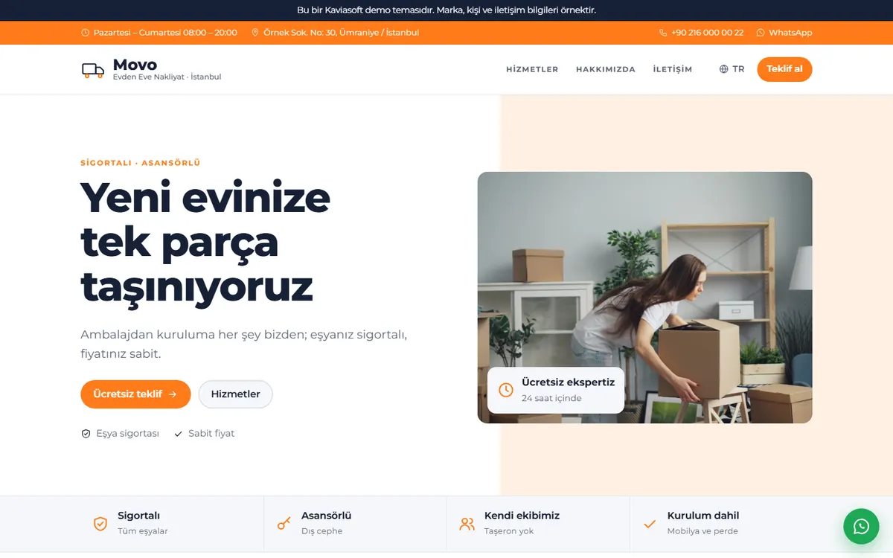Click the Dış cephe subtitle
The image size is (893, 558).
coord(321,531)
